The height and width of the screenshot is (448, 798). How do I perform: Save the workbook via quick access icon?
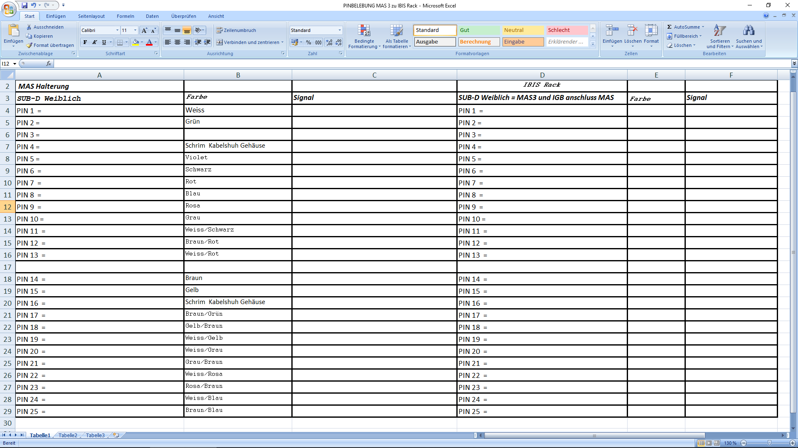tap(25, 5)
